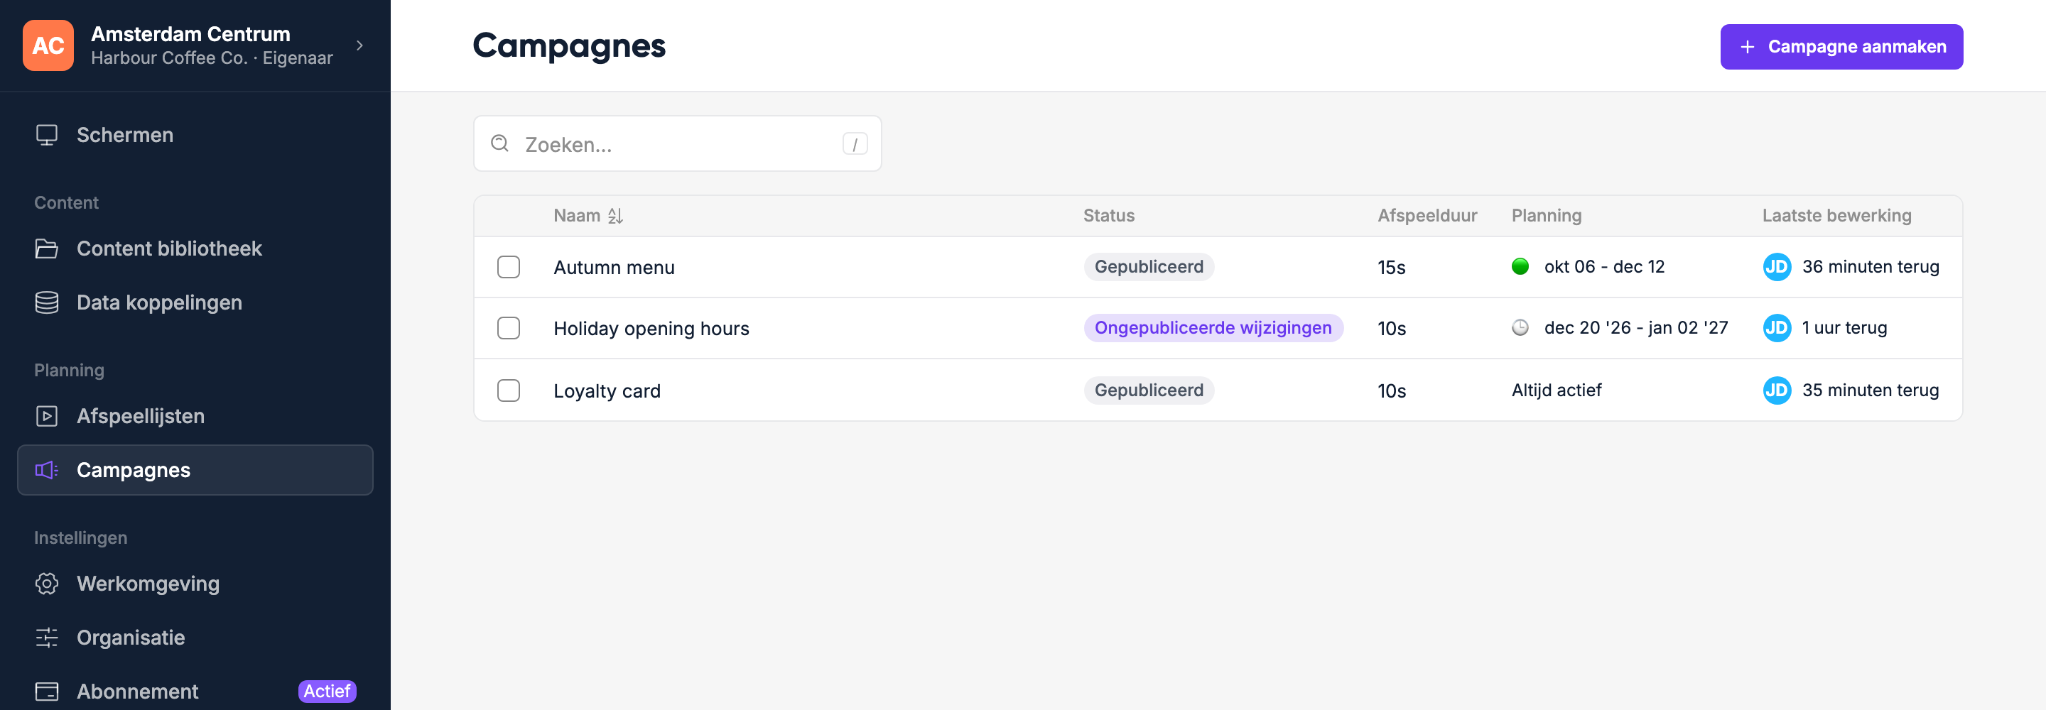Open Werkomgeving settings
This screenshot has width=2046, height=710.
195,584
